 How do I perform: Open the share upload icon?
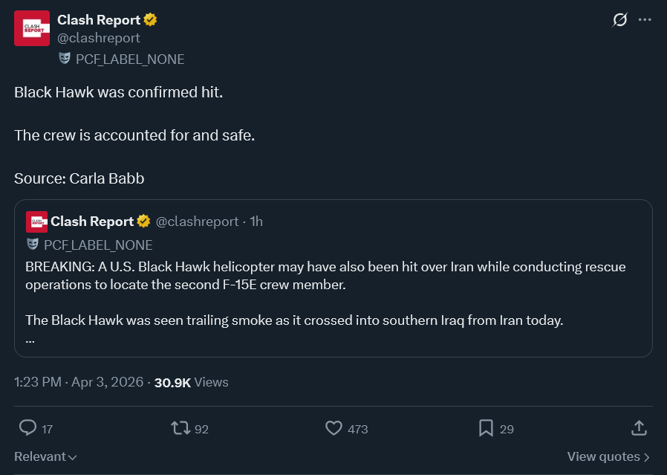tap(638, 428)
